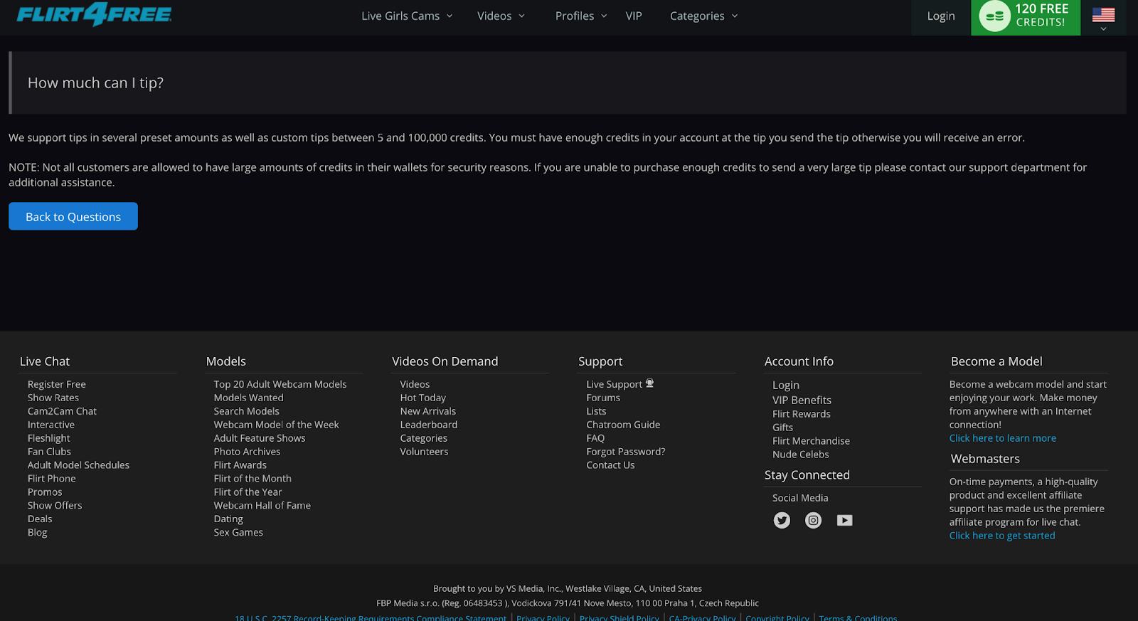Screen dimensions: 1138x621
Task: Open the Hot Today link
Action: point(423,398)
